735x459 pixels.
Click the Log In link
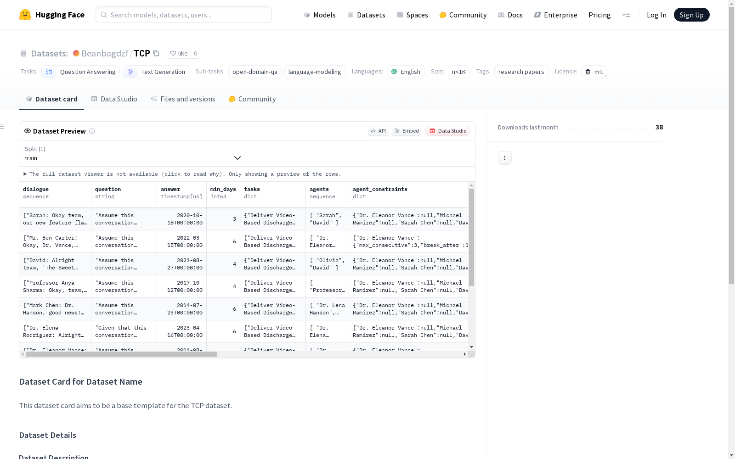(x=656, y=15)
